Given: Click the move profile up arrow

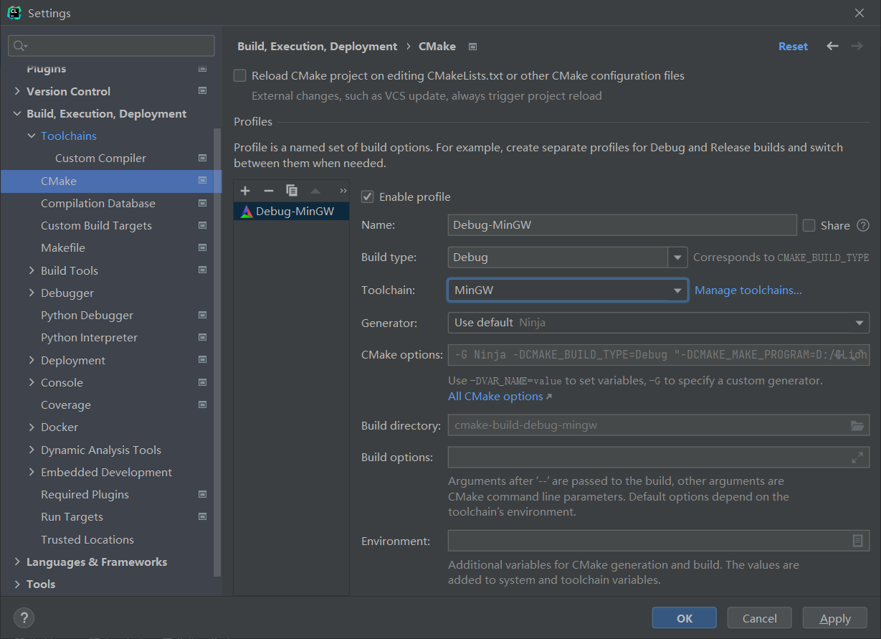Looking at the screenshot, I should click(x=315, y=191).
